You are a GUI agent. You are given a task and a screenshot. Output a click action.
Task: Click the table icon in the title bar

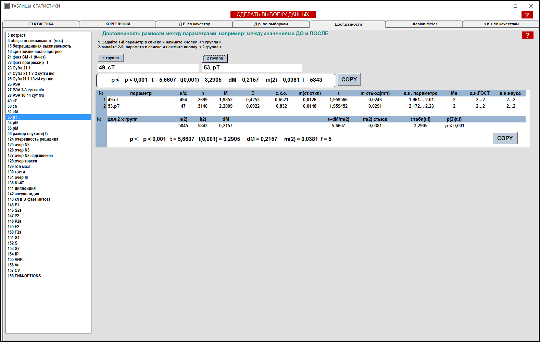(x=7, y=6)
